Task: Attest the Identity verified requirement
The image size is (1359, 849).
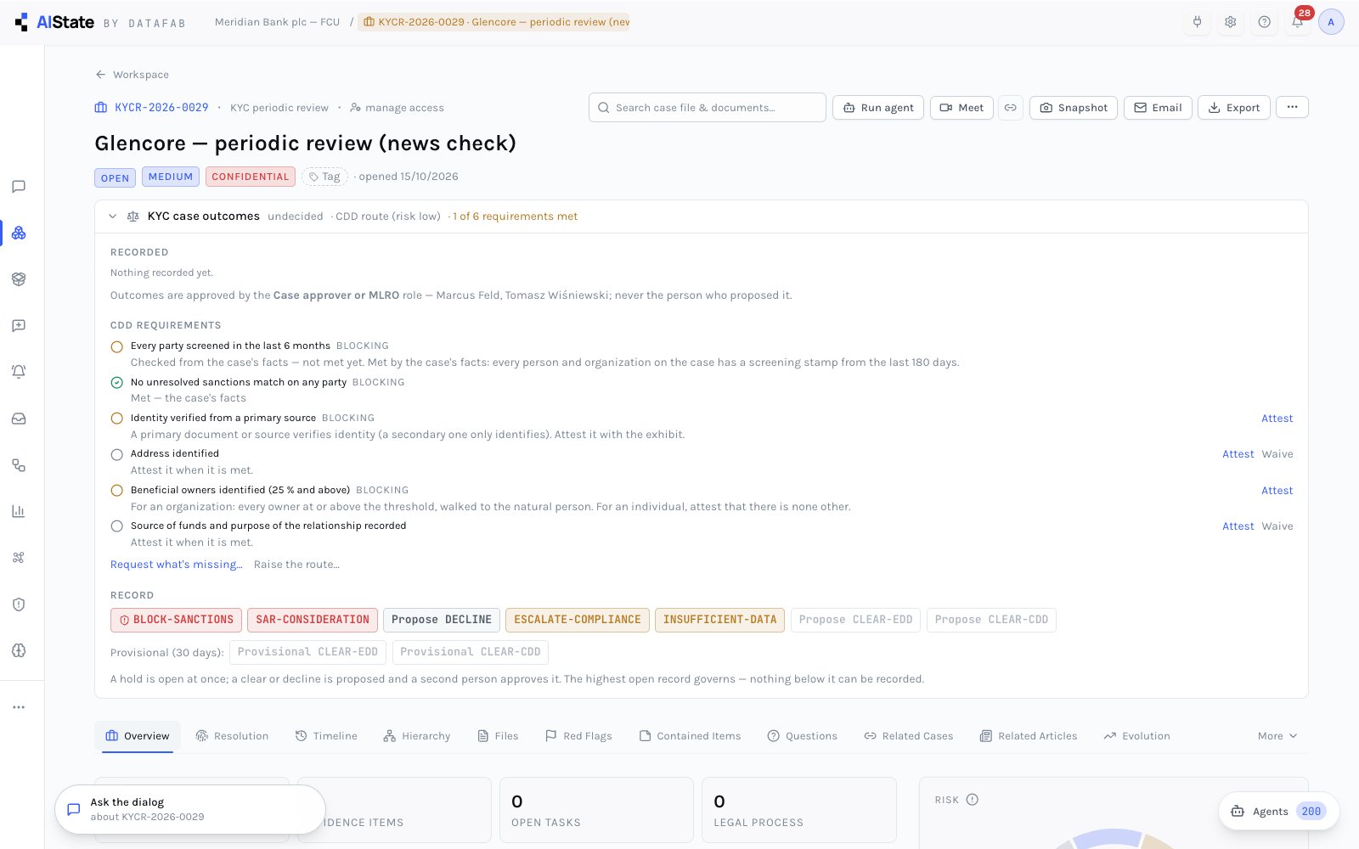Action: (x=1277, y=419)
